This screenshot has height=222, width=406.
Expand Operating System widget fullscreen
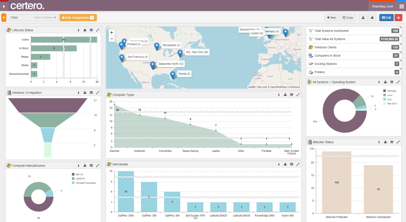pyautogui.click(x=398, y=82)
